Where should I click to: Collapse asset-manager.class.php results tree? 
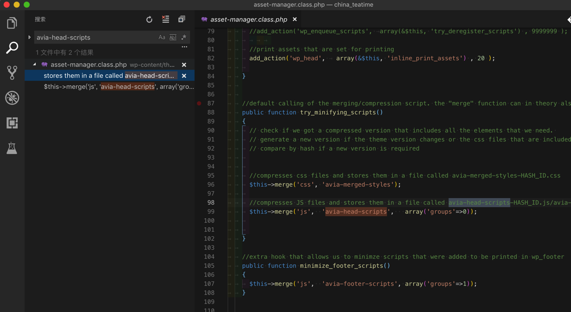(x=35, y=64)
